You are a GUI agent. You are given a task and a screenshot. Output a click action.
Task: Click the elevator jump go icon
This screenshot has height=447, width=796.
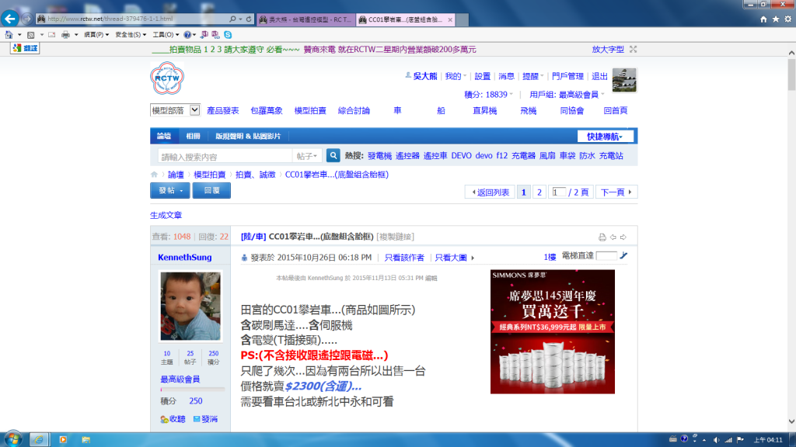[623, 256]
